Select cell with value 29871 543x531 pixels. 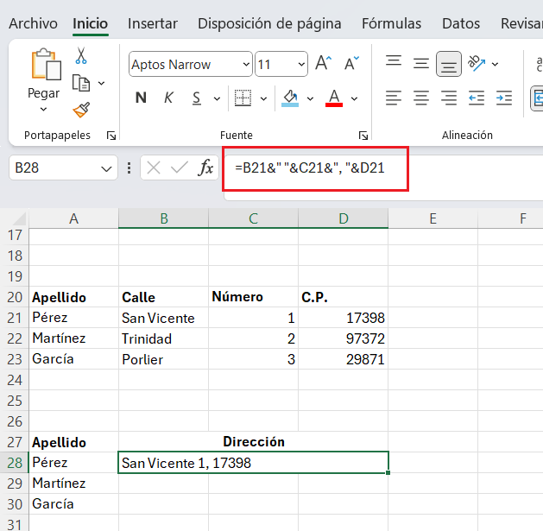pos(344,359)
